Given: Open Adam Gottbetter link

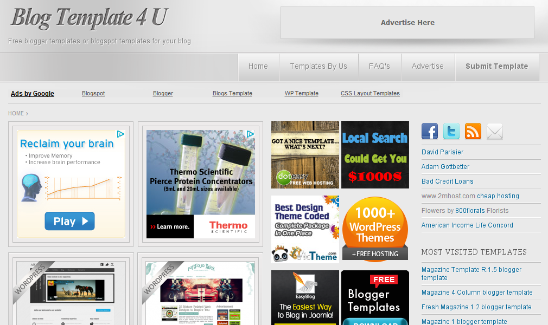Looking at the screenshot, I should tap(445, 167).
